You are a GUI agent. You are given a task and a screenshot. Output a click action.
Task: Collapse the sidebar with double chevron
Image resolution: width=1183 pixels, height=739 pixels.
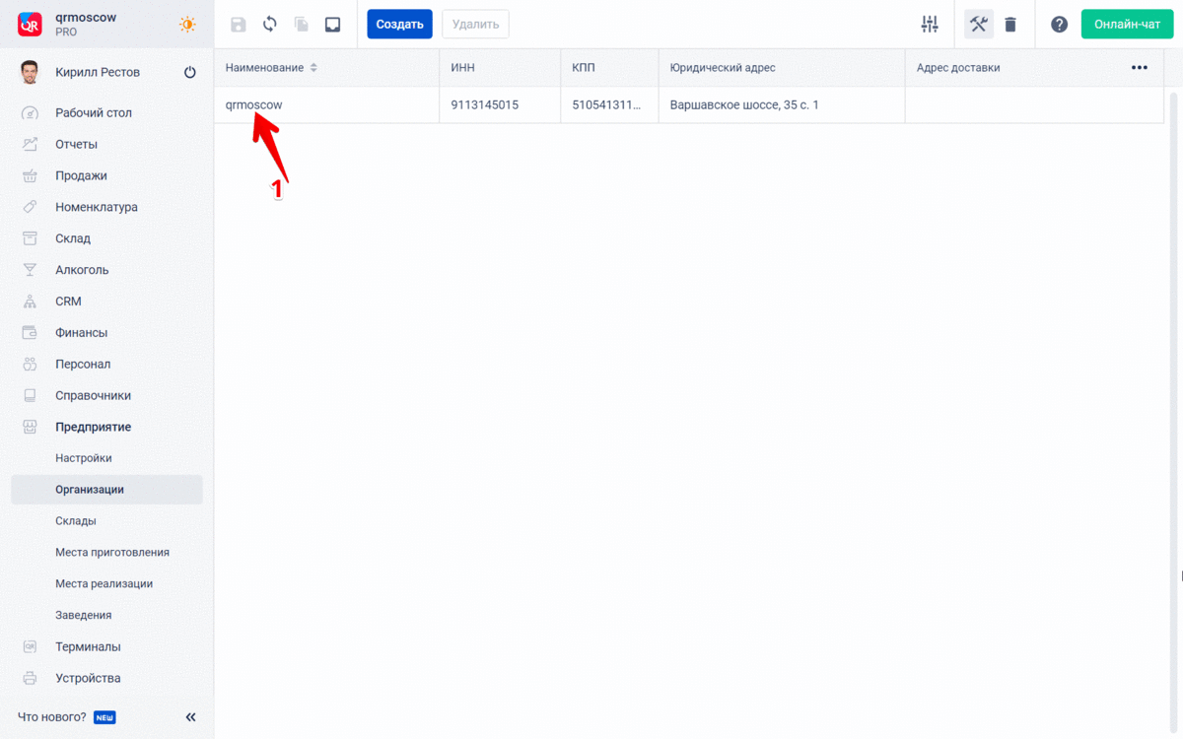pyautogui.click(x=190, y=717)
